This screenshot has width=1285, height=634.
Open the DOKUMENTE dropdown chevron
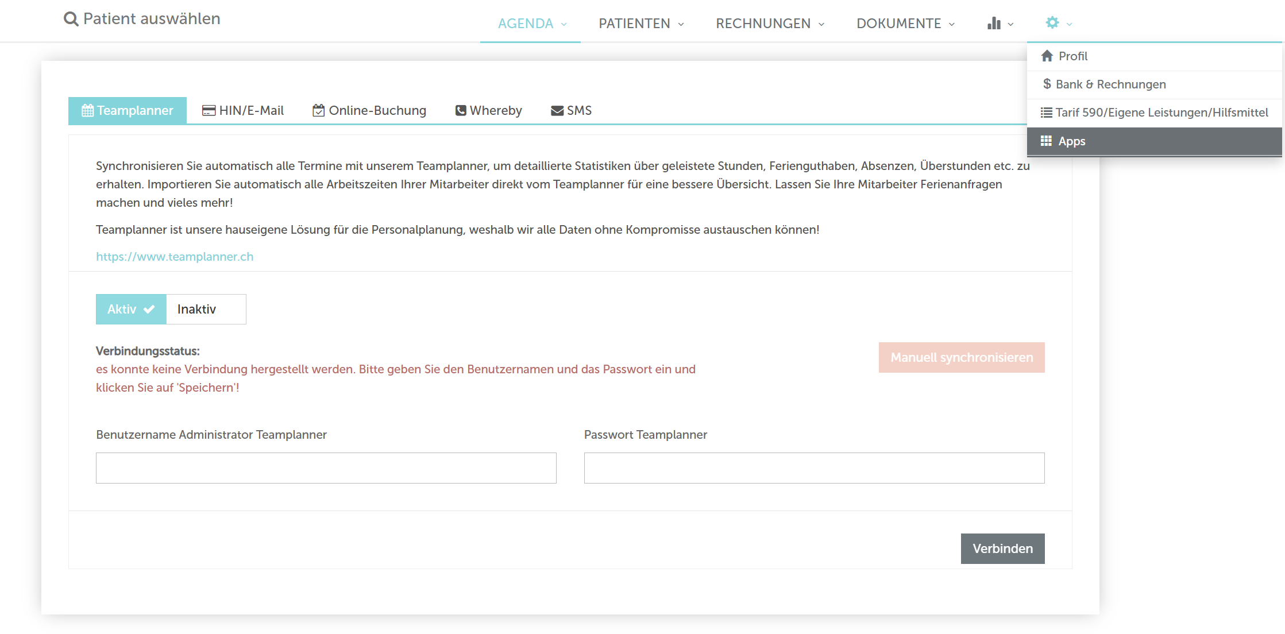pos(952,24)
